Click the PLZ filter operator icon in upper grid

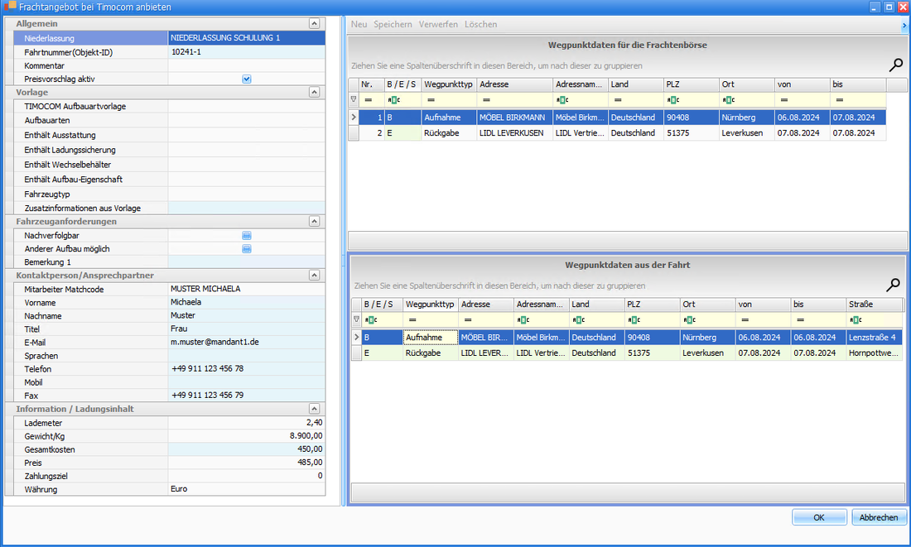pos(672,99)
